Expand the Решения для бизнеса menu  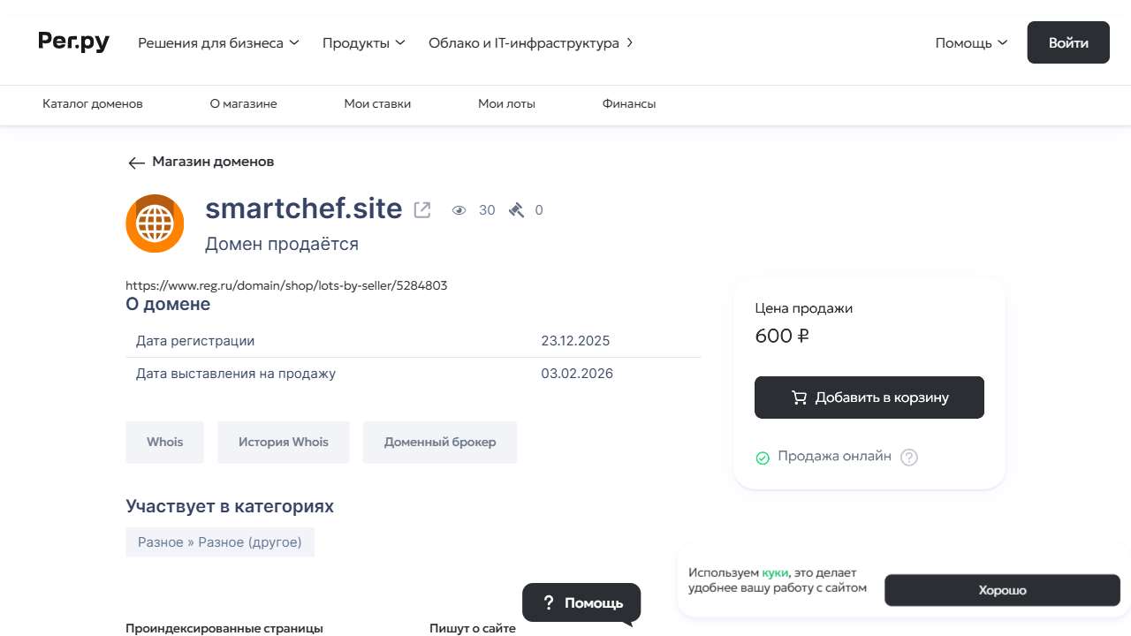tap(217, 42)
